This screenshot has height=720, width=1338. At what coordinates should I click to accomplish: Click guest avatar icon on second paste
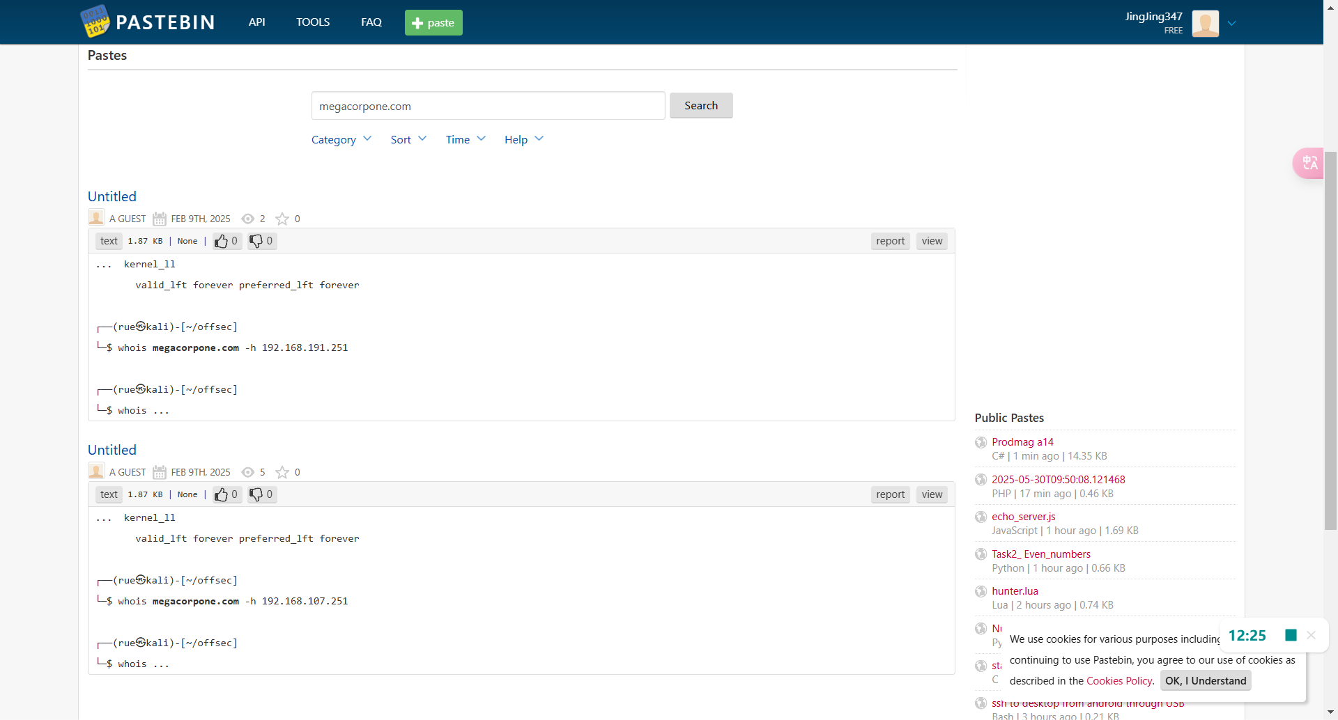pyautogui.click(x=96, y=471)
